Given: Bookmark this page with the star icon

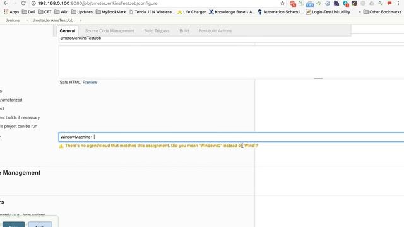Looking at the screenshot, I should click(282, 3).
